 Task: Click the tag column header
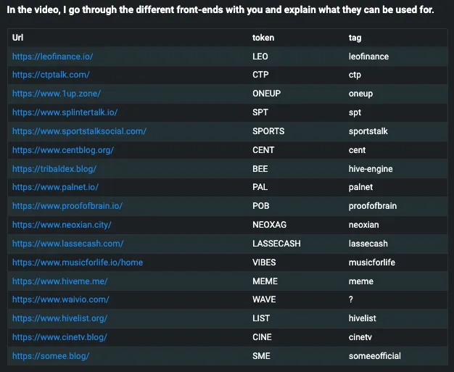(x=355, y=38)
